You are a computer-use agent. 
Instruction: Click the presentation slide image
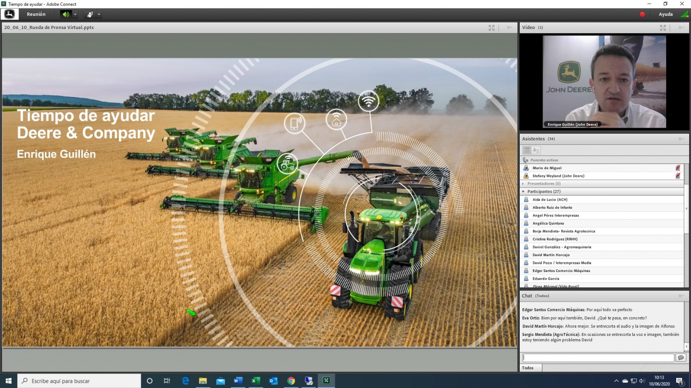259,203
